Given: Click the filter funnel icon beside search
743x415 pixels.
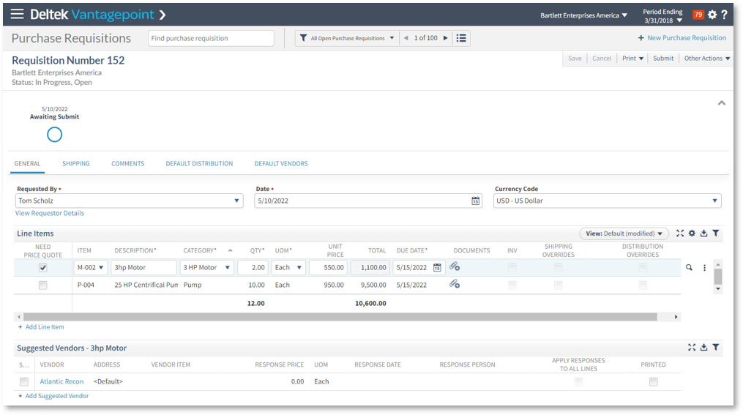Looking at the screenshot, I should [x=303, y=38].
